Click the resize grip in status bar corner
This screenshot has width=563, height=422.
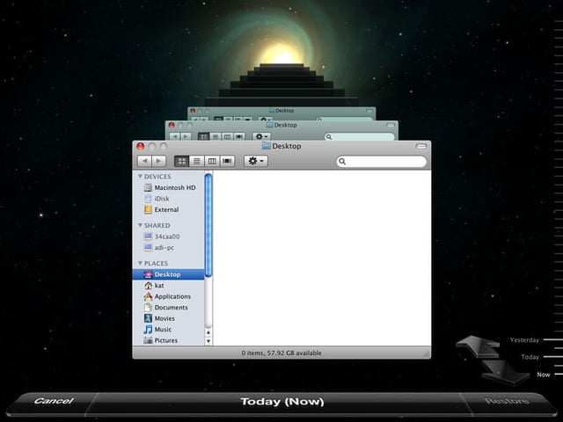(x=426, y=353)
